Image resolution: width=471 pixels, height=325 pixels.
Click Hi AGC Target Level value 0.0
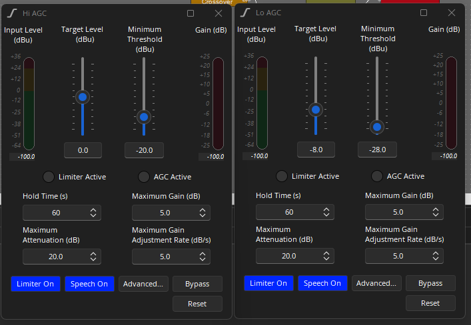coord(83,150)
